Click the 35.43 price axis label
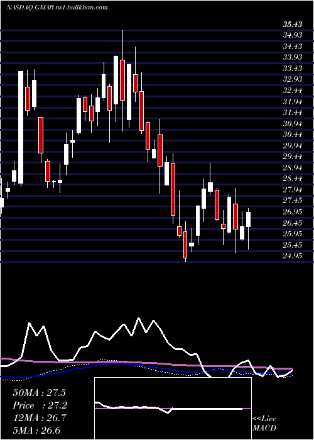Viewport: 314px width, 440px height. 293,25
